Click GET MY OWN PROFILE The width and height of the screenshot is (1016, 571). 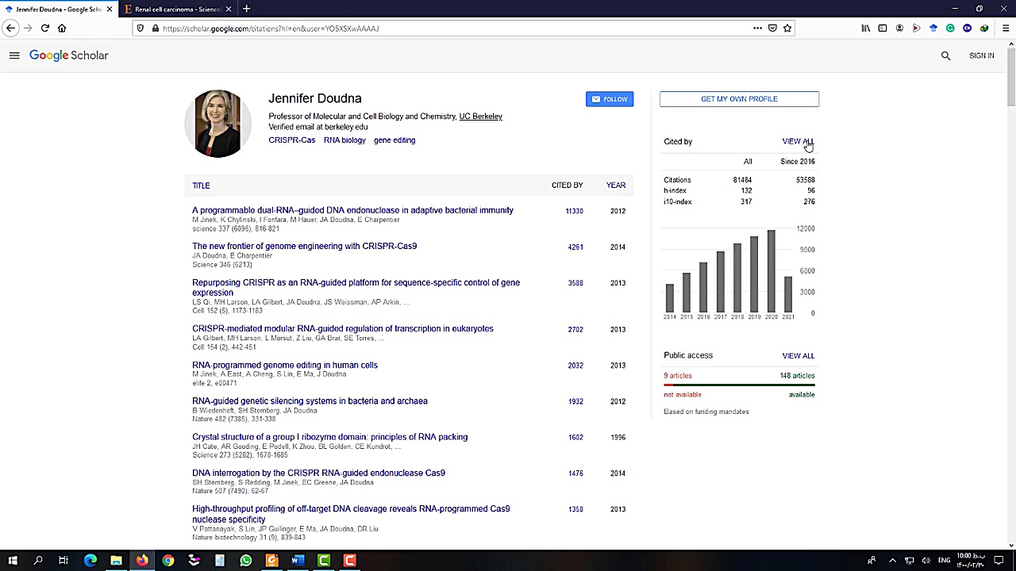click(739, 98)
